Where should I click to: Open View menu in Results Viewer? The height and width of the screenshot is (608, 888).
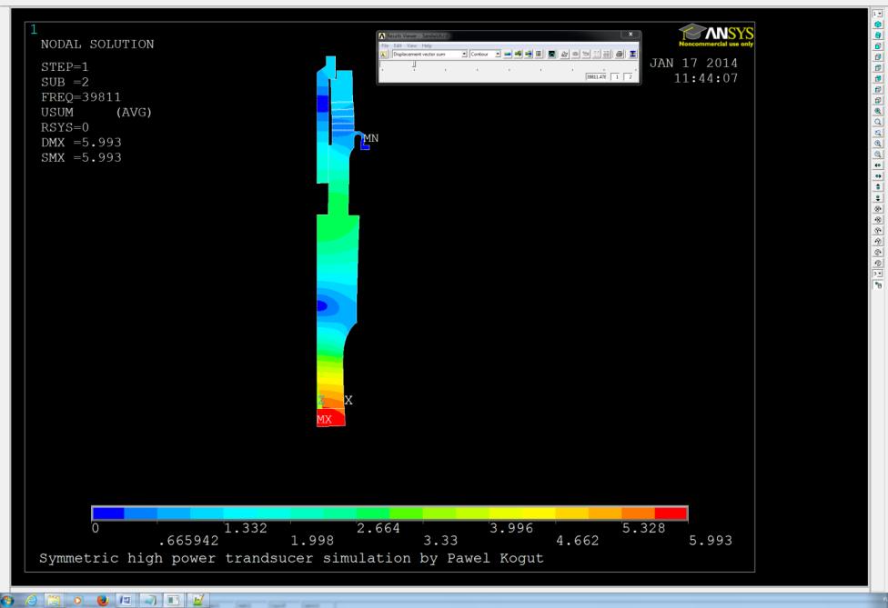(x=412, y=45)
